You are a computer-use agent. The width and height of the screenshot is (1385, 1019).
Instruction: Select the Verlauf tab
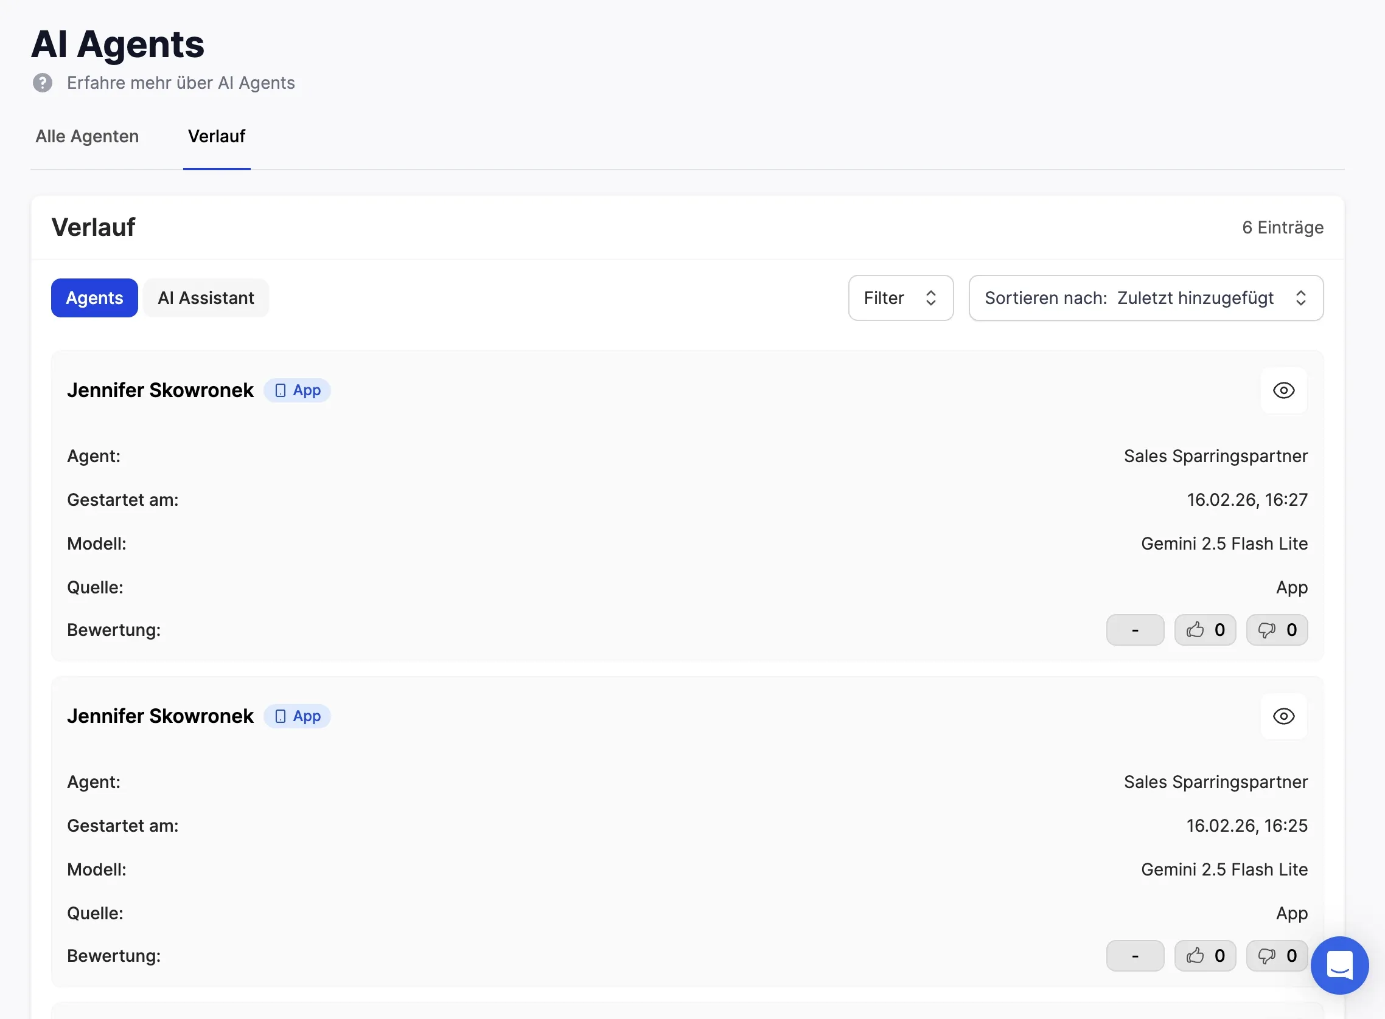coord(217,136)
